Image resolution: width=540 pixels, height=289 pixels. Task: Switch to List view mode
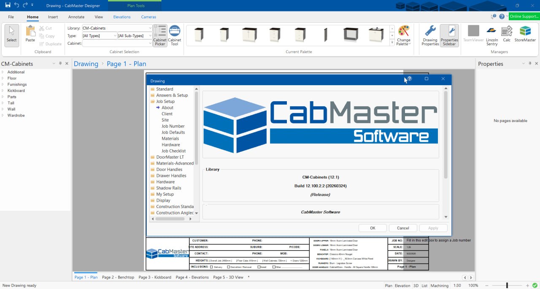coord(424,286)
